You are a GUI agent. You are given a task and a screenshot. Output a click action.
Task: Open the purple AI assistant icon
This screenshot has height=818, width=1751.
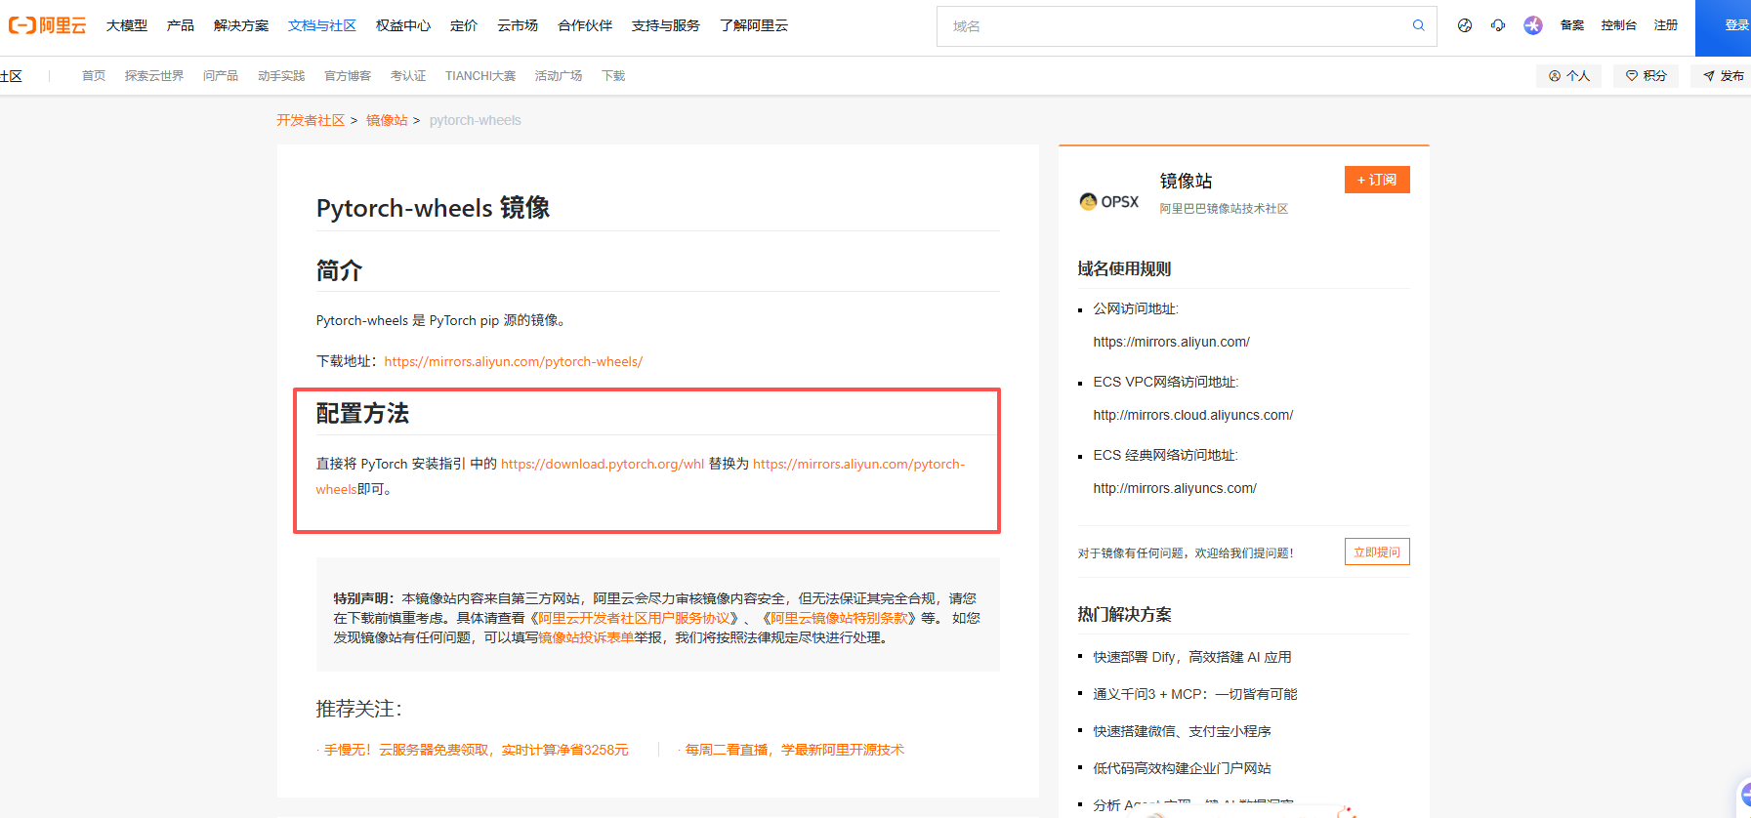click(x=1532, y=25)
